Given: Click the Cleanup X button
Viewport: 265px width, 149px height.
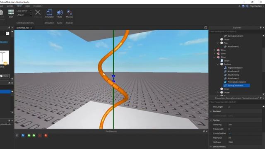Looking at the screenshot, I should pos(38,14).
